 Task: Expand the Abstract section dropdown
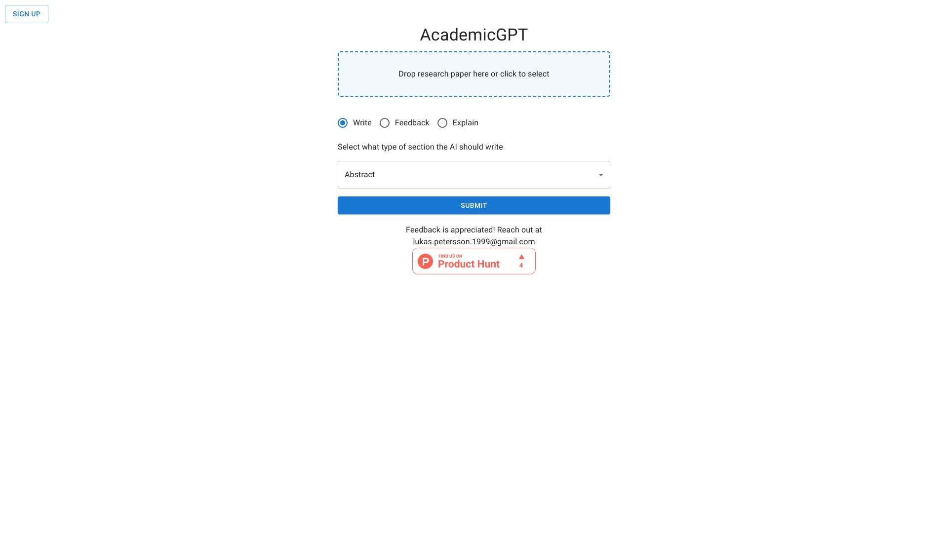pos(600,174)
